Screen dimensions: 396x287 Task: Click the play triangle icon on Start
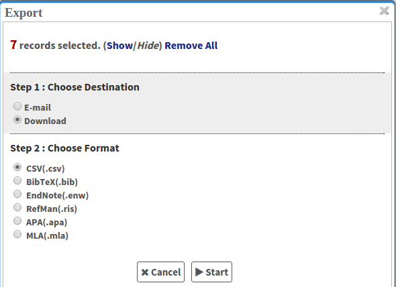199,272
